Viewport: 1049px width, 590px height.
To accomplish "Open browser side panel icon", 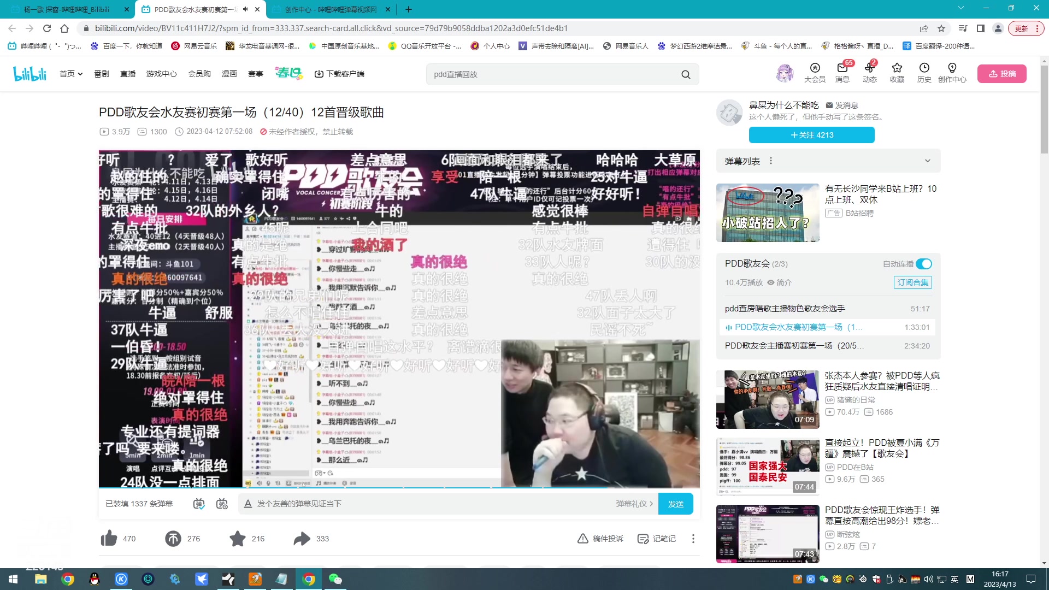I will [x=981, y=28].
